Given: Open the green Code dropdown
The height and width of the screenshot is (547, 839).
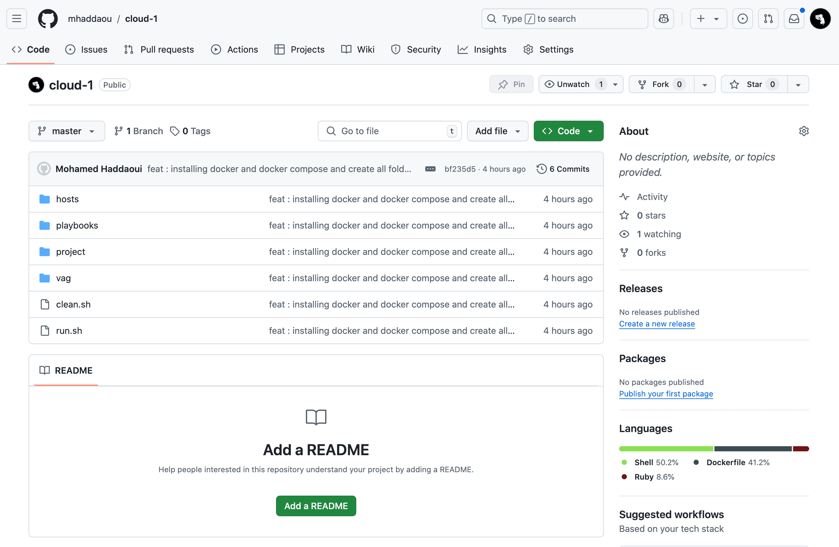Looking at the screenshot, I should [568, 131].
